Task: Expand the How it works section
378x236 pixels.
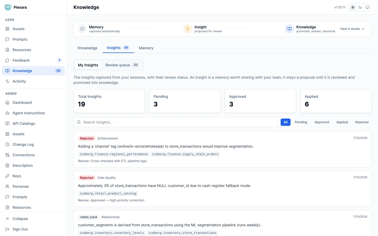Action: [353, 29]
